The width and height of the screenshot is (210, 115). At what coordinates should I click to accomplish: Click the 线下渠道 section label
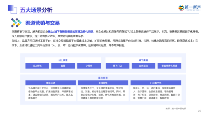tap(143, 60)
